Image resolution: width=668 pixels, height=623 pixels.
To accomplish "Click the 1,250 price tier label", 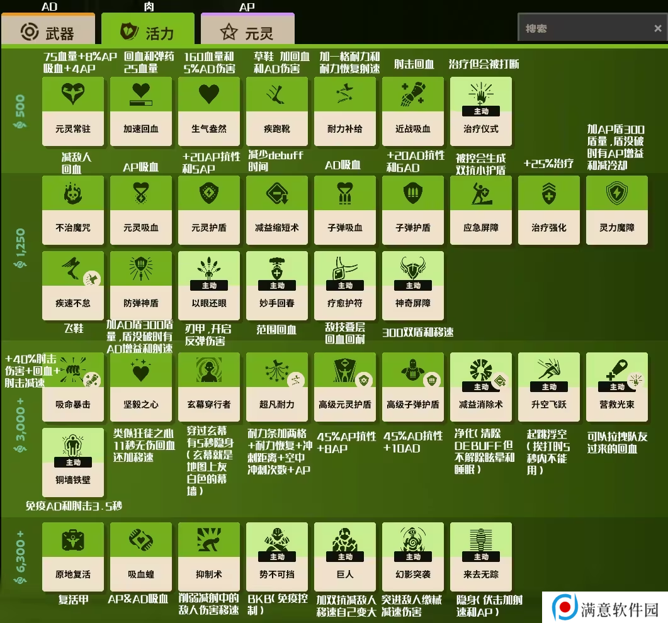I will click(x=20, y=249).
